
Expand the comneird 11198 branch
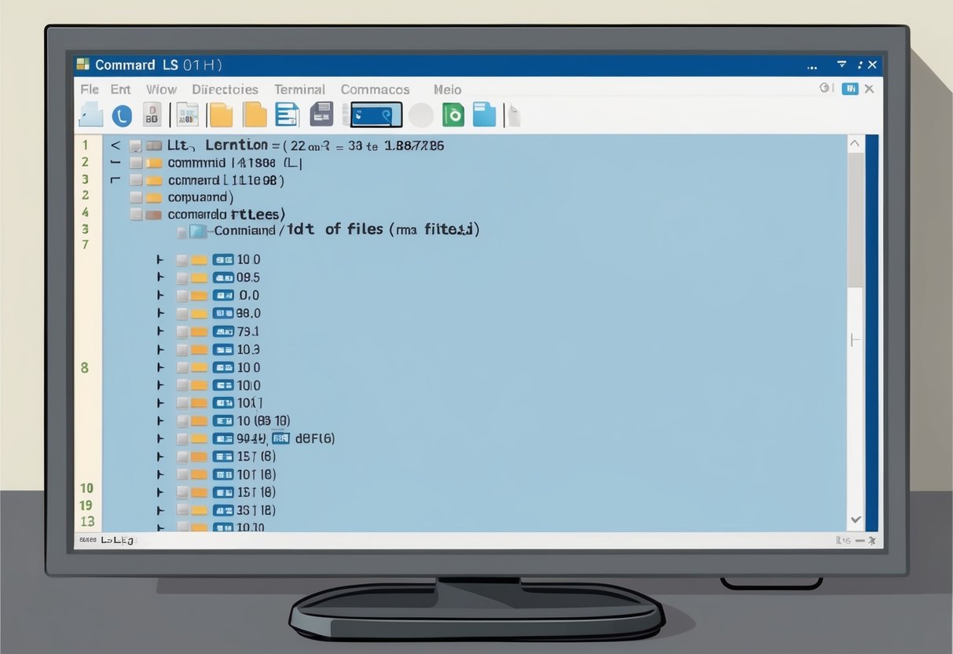(x=114, y=180)
